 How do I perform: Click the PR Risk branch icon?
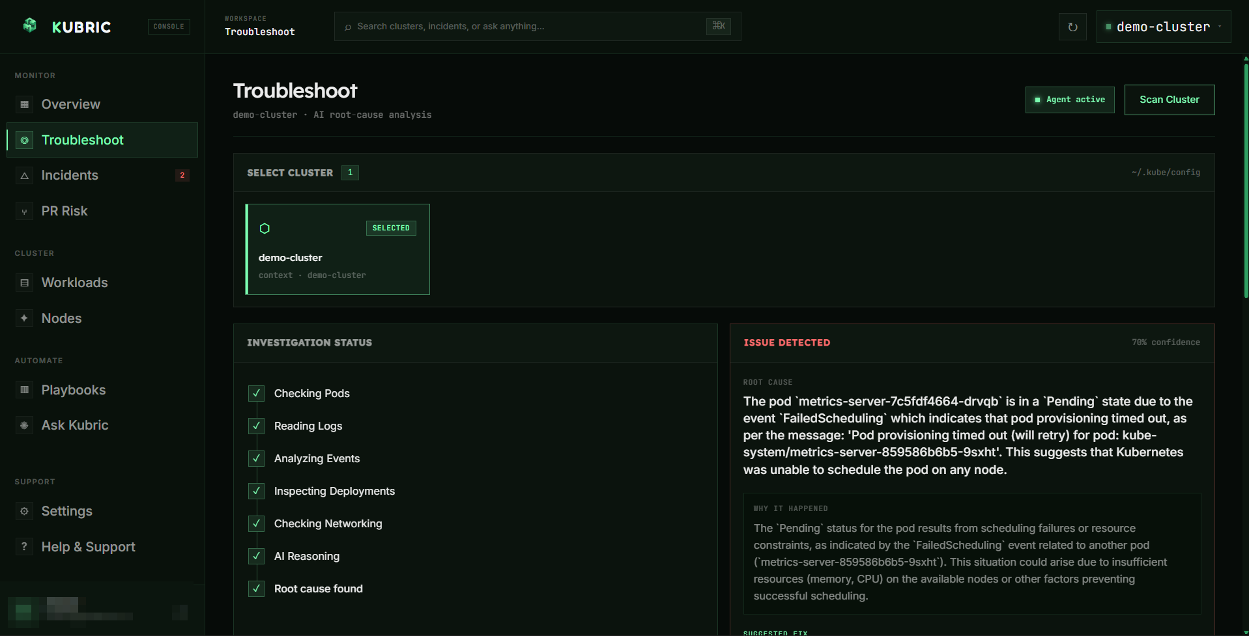pyautogui.click(x=24, y=212)
